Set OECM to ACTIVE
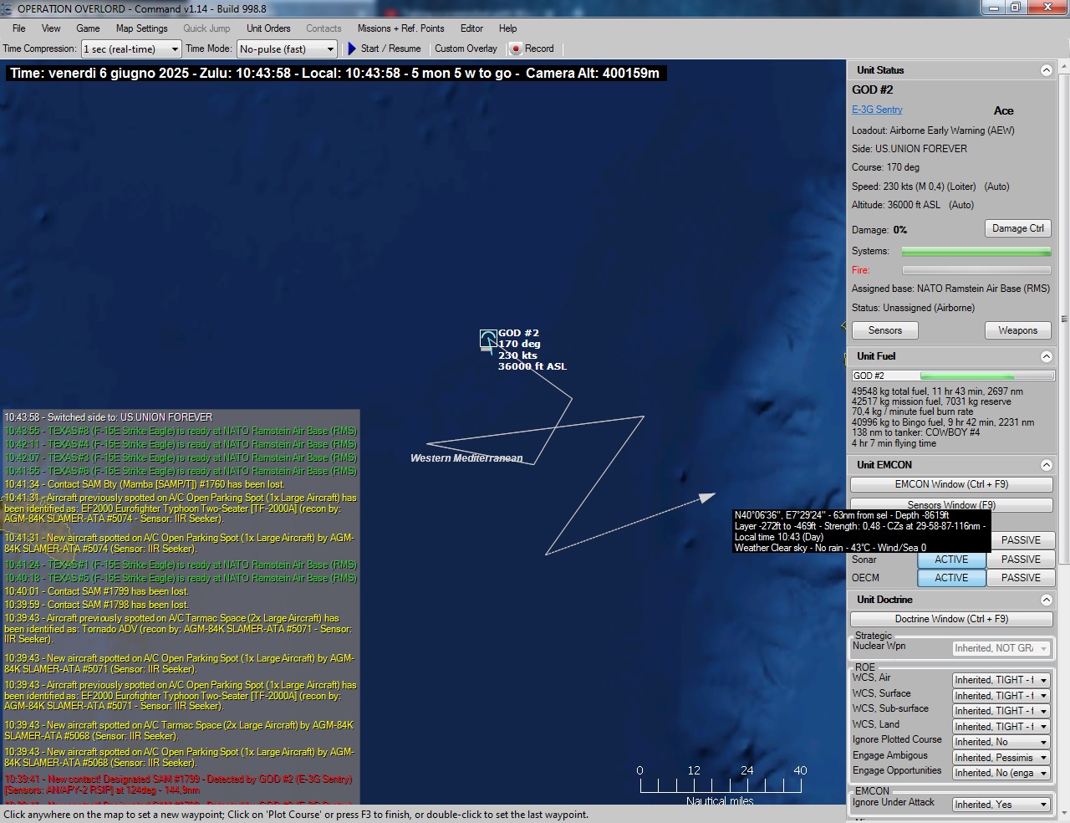This screenshot has height=823, width=1070. (951, 578)
